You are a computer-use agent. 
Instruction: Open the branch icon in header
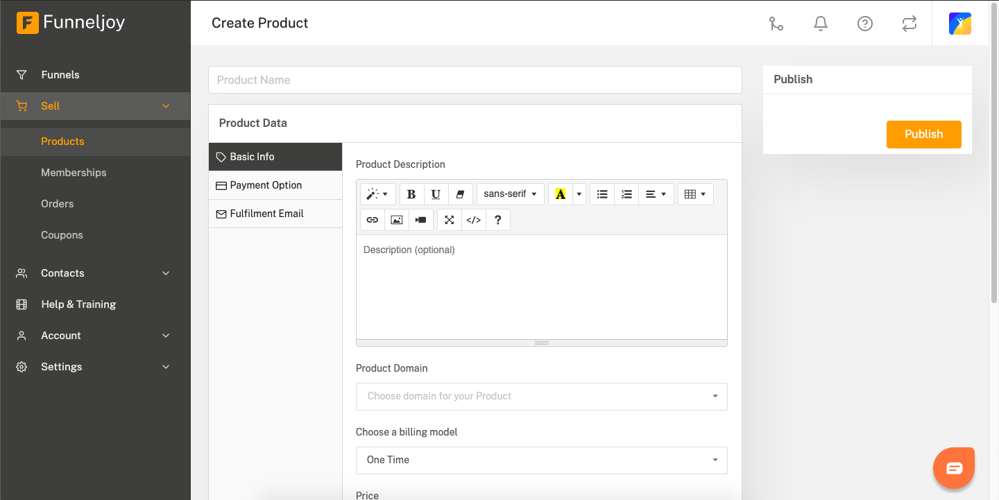776,24
